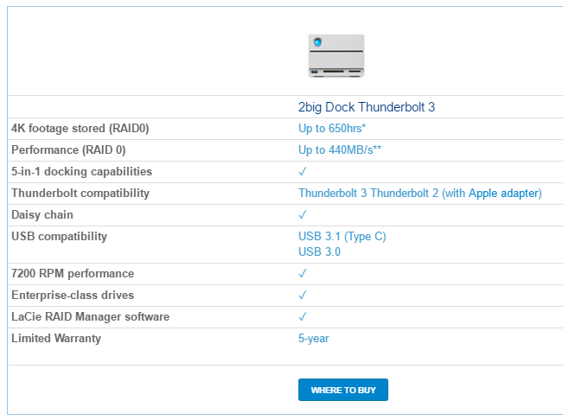The image size is (563, 420).
Task: Click the 7200 RPM performance checkmark
Action: (x=303, y=273)
